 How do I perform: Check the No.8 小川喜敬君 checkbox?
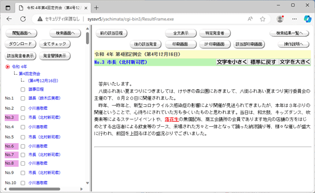coord(23,164)
